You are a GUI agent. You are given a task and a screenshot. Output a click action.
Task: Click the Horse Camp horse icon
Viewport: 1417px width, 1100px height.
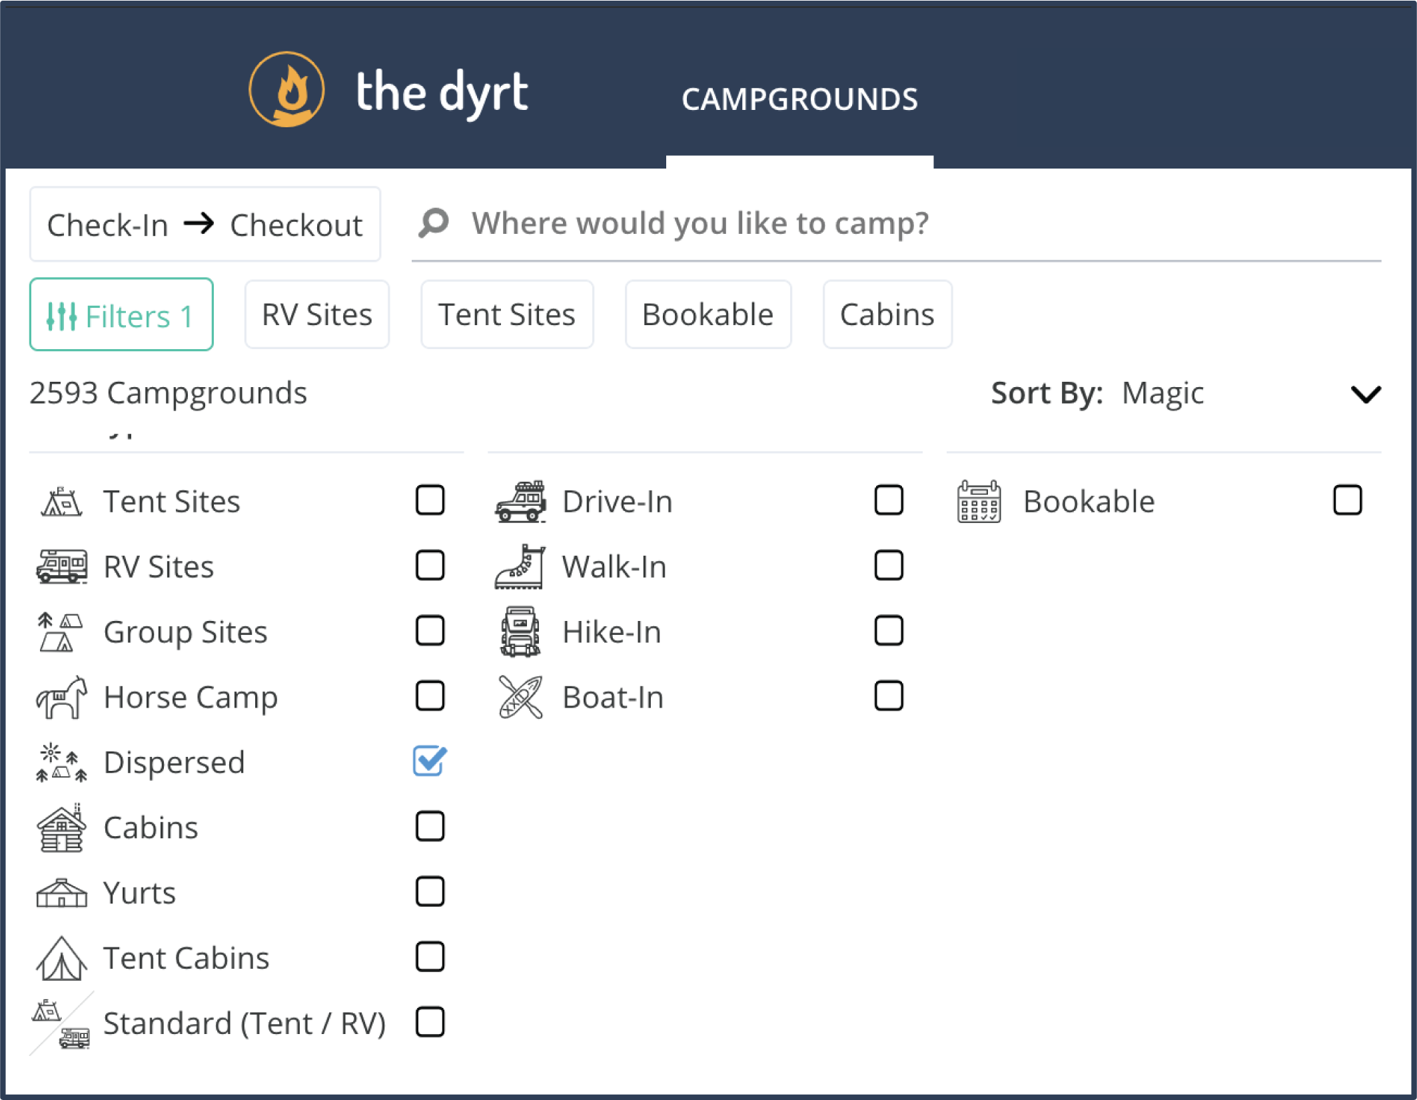[x=61, y=697]
